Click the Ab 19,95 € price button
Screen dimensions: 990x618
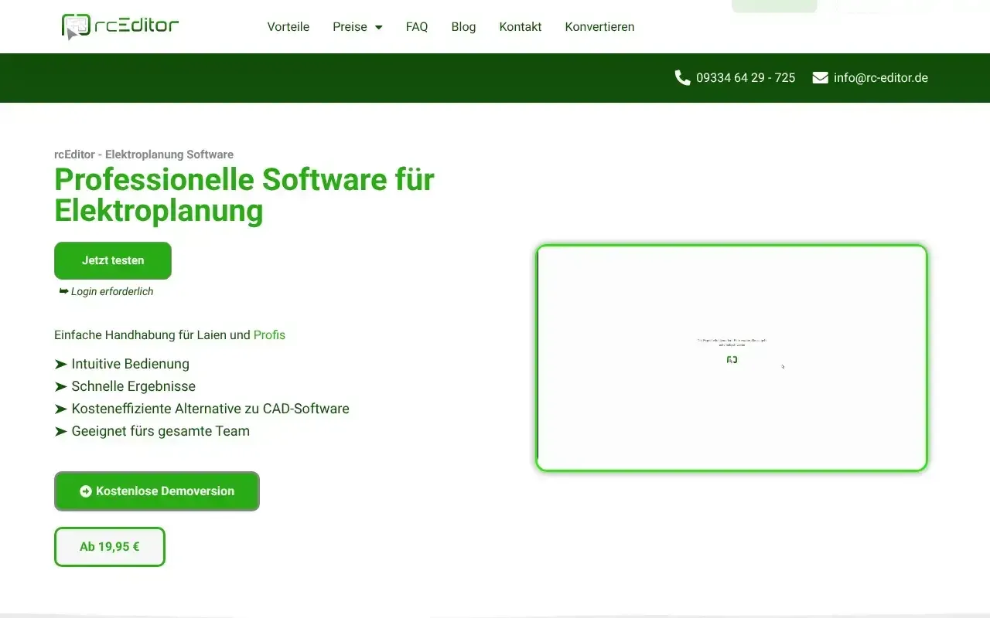[110, 547]
